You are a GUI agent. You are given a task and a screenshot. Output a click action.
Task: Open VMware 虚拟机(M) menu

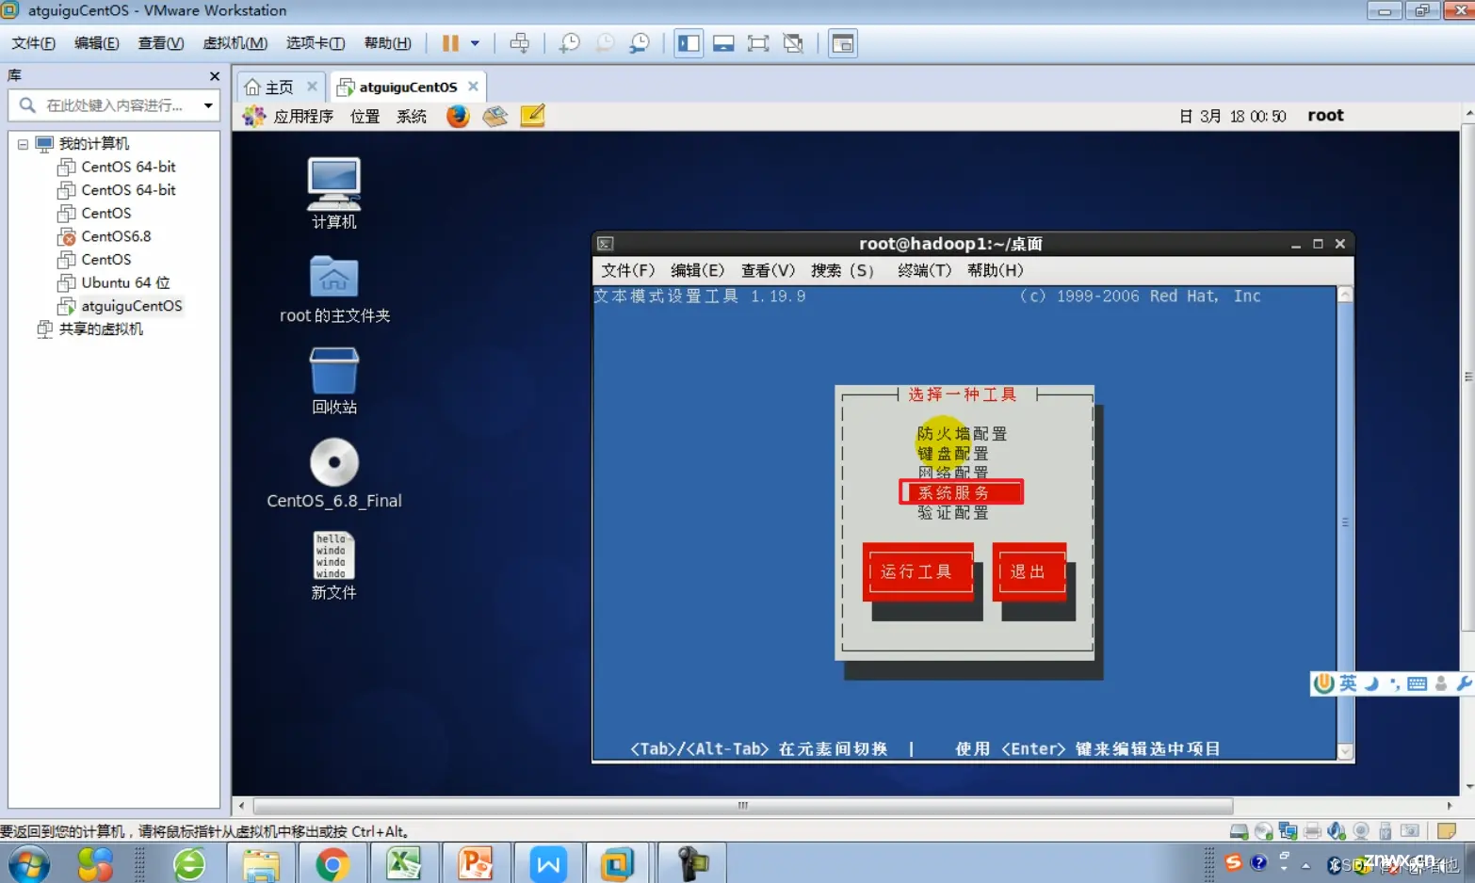(235, 43)
